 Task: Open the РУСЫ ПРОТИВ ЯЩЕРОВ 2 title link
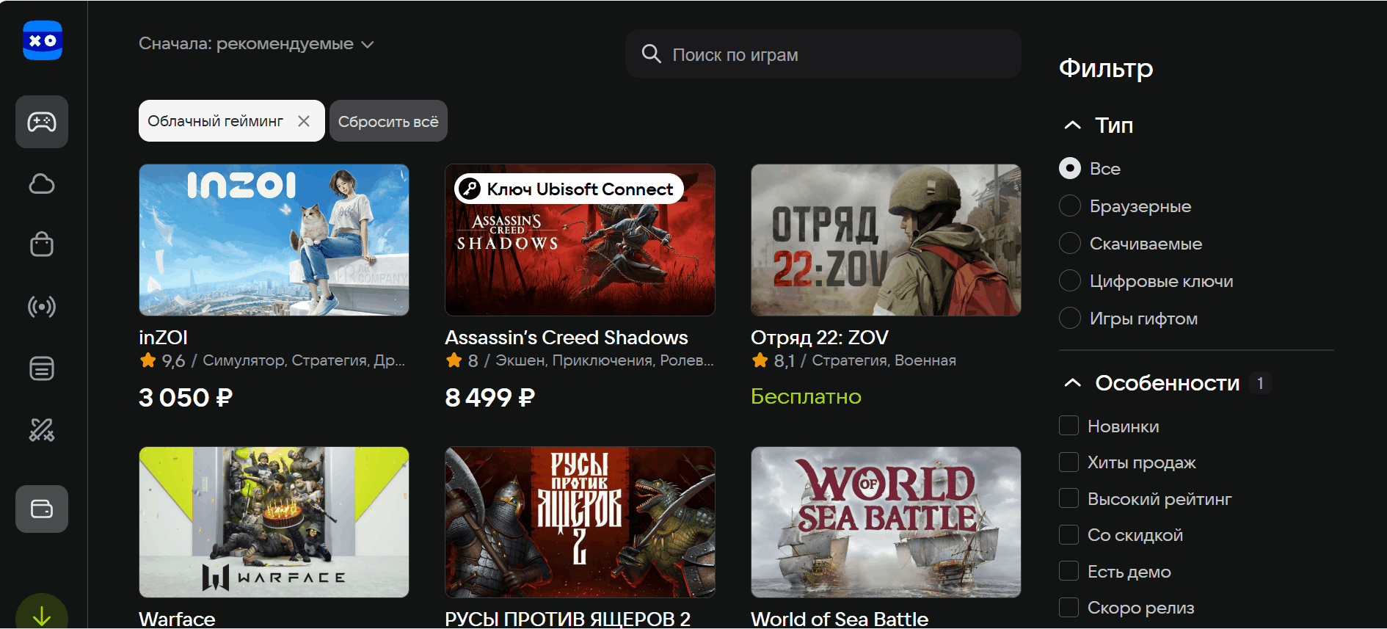(567, 619)
